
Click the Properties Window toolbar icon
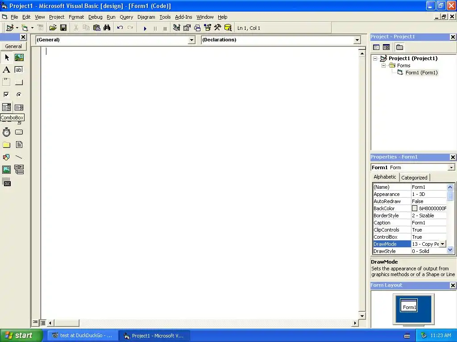(187, 28)
